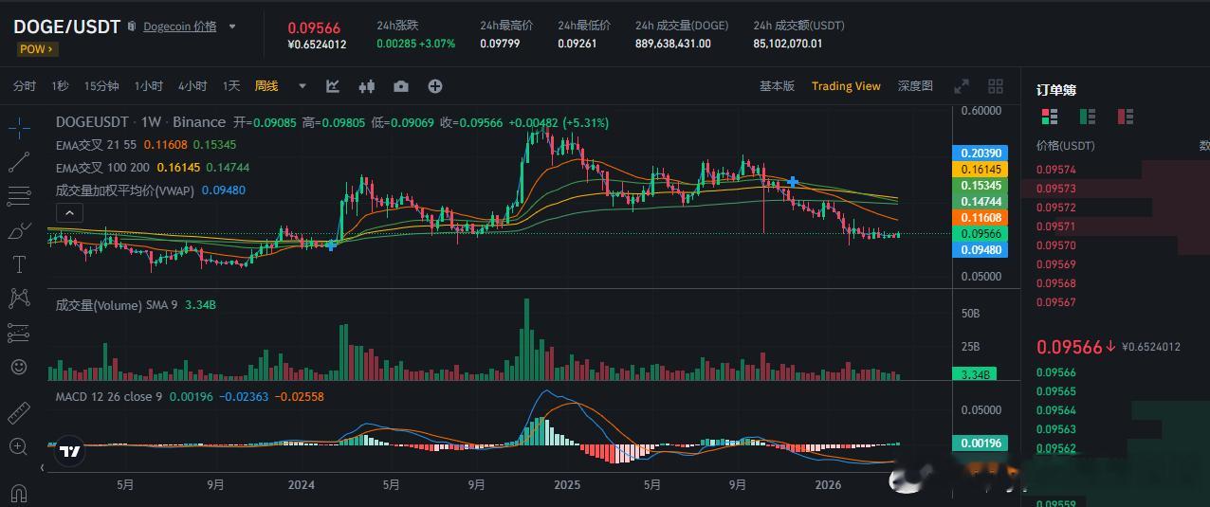Click the blue EMA cross marker near 2024
Screen dimensions: 1210x507
click(x=331, y=244)
